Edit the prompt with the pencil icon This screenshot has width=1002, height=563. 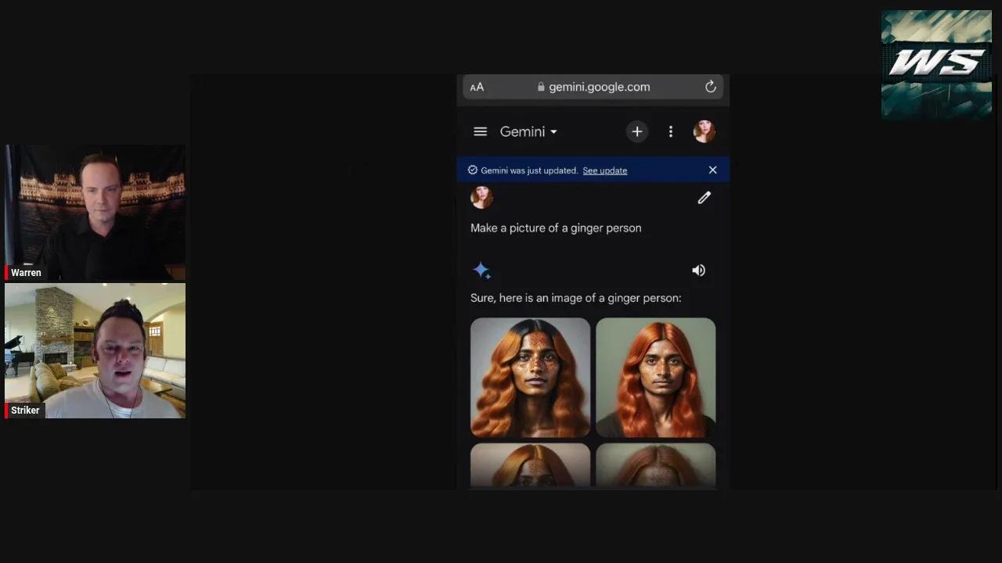pyautogui.click(x=704, y=198)
